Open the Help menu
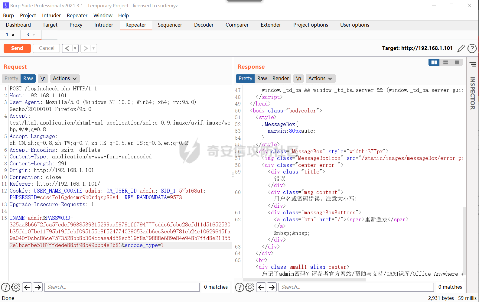 pyautogui.click(x=123, y=15)
